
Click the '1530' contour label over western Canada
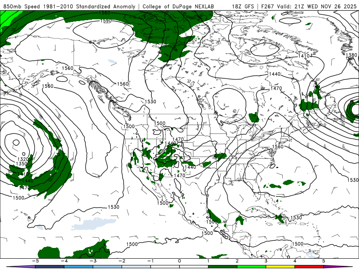(150, 102)
